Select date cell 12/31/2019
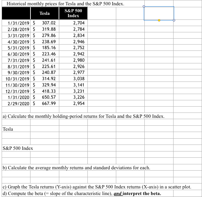Screen dimensions: 202x197 click(16, 91)
